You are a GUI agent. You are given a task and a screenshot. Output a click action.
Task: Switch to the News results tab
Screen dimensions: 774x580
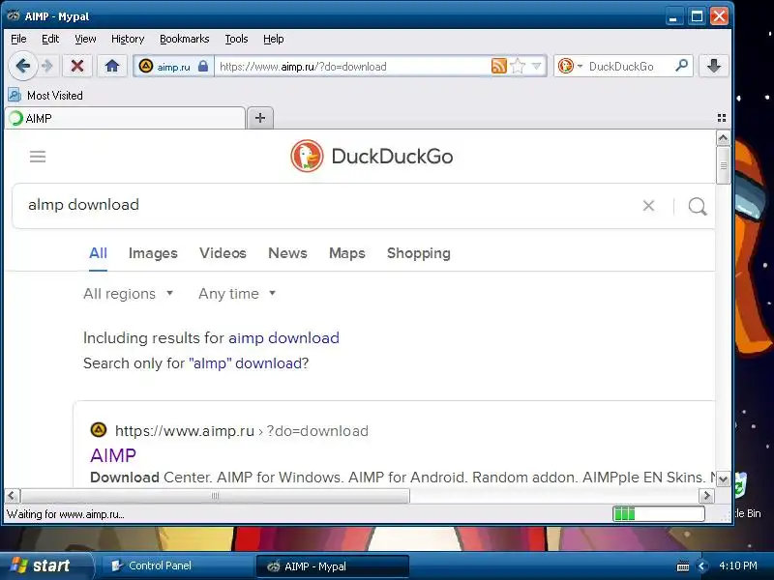point(287,253)
